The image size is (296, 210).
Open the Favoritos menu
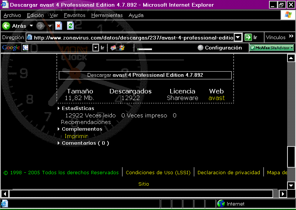74,15
